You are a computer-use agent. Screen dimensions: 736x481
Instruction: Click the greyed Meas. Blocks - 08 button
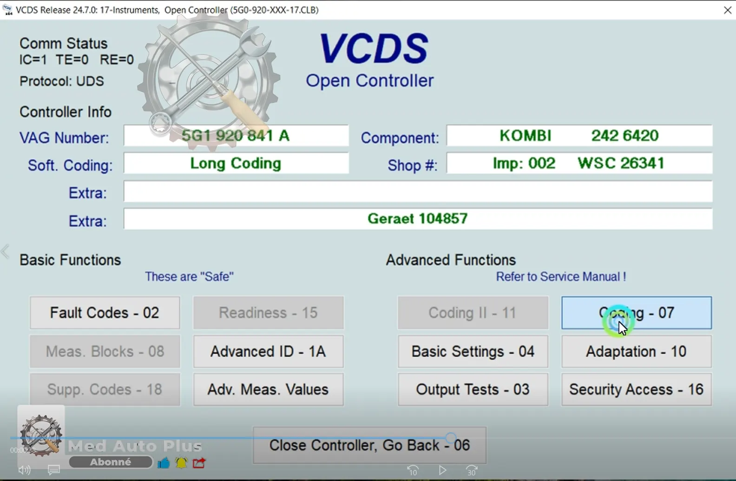105,351
